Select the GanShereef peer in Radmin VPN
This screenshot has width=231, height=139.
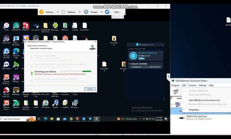(x=145, y=67)
